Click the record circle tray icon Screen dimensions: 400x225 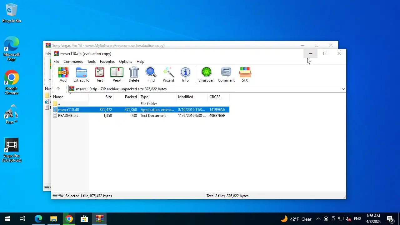coord(326,219)
